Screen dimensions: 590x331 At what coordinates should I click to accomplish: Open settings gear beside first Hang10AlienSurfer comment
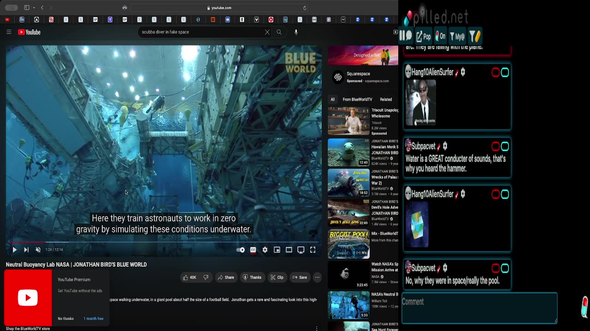(x=463, y=72)
